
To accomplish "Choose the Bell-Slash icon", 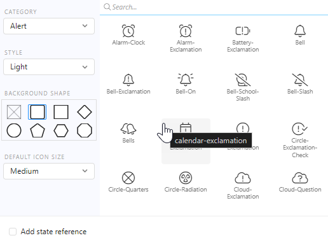I will [300, 84].
